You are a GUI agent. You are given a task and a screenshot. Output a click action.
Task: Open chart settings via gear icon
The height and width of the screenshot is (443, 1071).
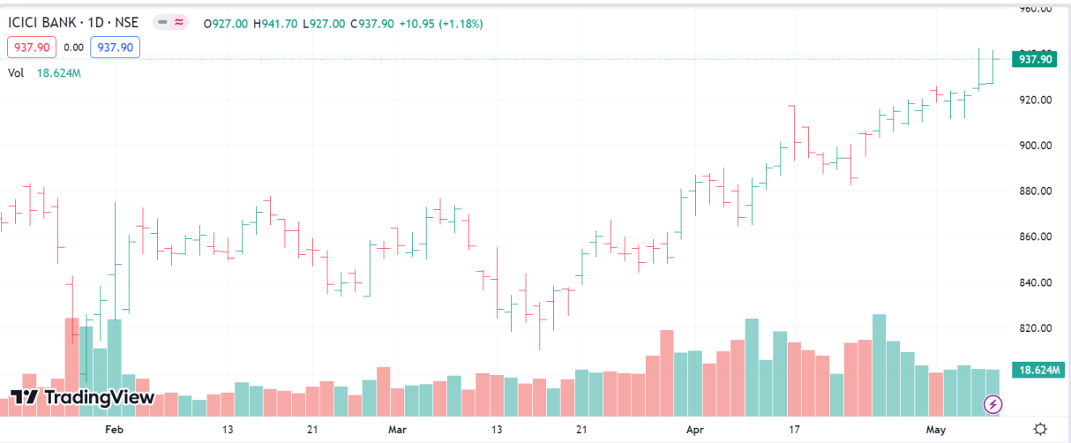(x=1040, y=429)
